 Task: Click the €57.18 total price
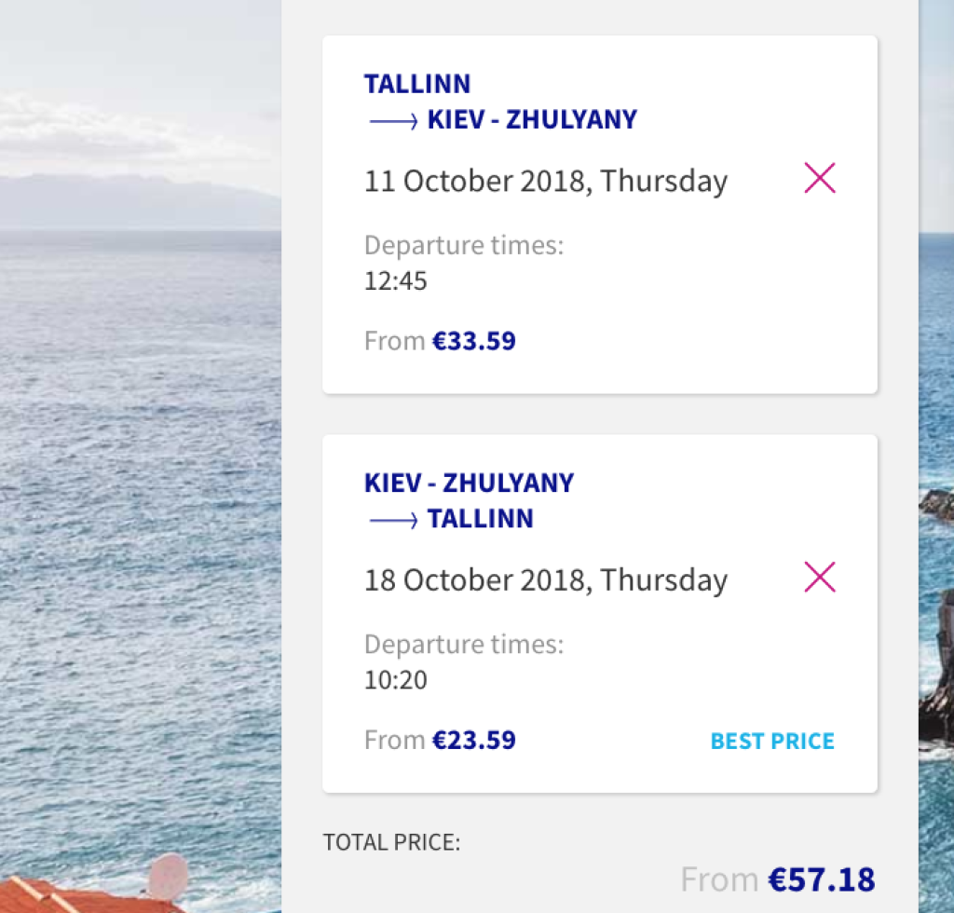pyautogui.click(x=821, y=879)
